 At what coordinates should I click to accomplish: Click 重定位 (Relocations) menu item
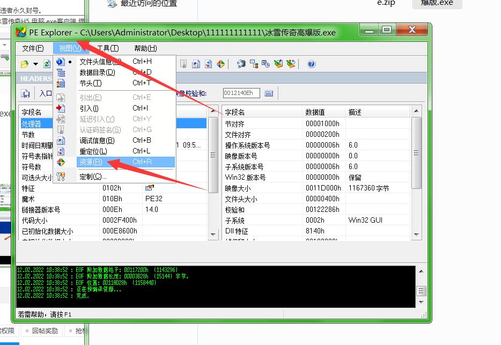tap(93, 151)
